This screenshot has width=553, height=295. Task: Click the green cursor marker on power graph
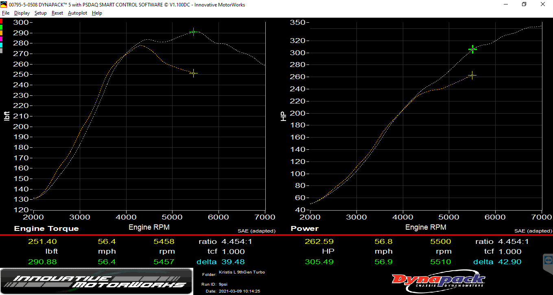[x=472, y=50]
